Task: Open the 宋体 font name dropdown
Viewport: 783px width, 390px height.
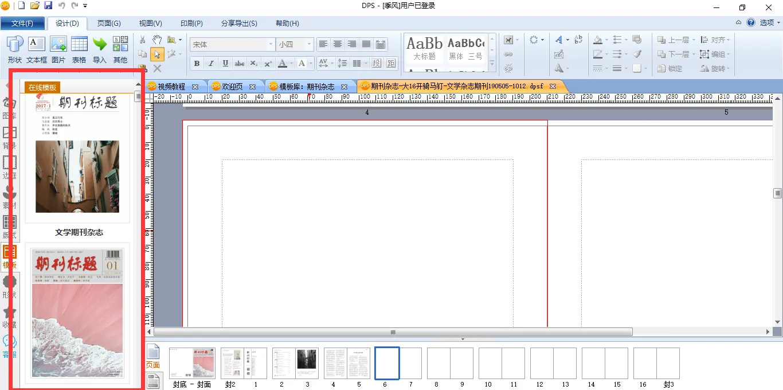Action: (x=271, y=44)
